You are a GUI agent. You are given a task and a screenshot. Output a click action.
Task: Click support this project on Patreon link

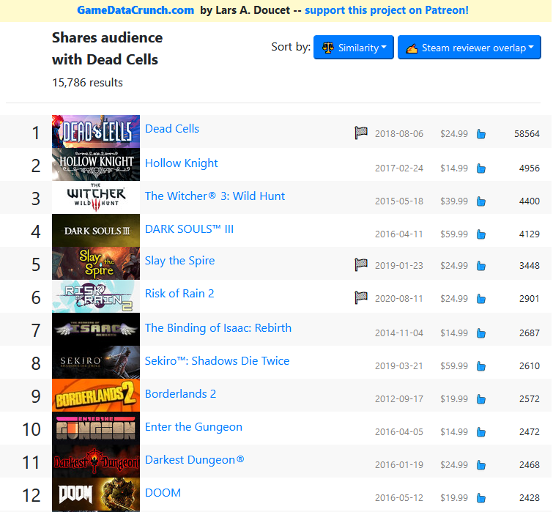tap(387, 10)
